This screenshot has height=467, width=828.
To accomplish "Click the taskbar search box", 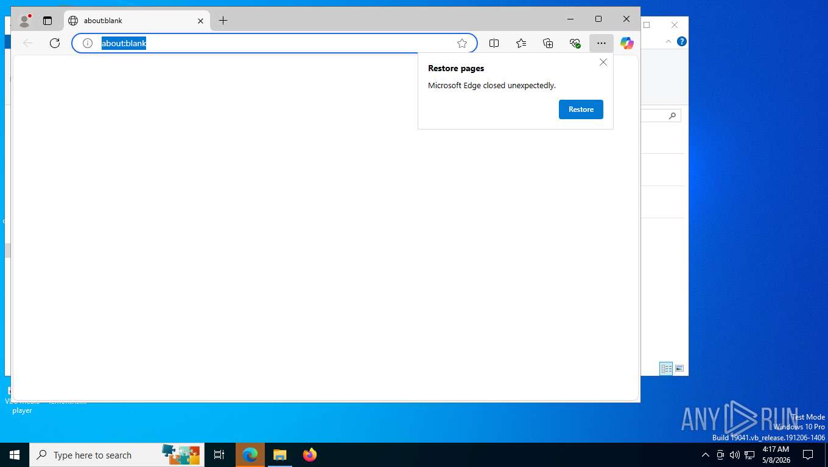I will 117,455.
